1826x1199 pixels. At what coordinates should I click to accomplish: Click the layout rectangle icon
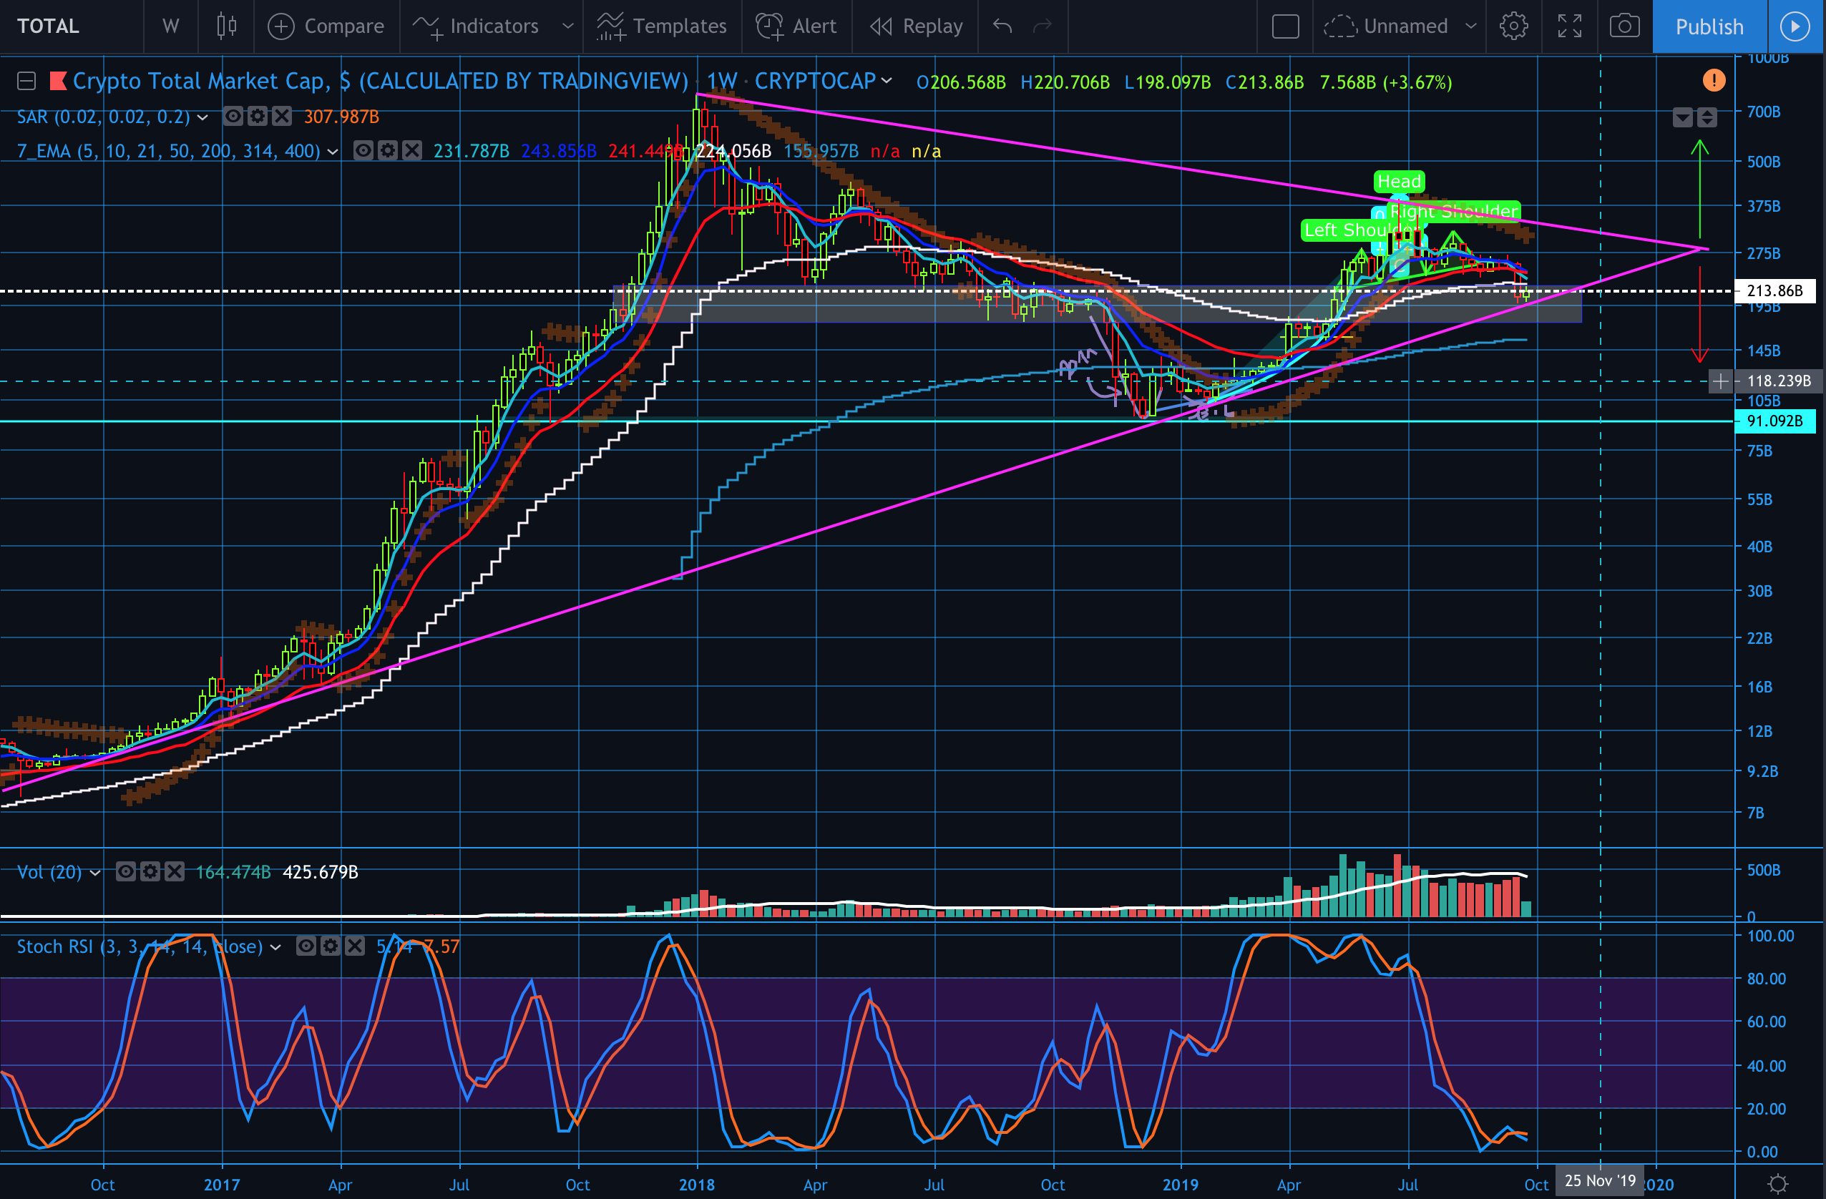1285,26
